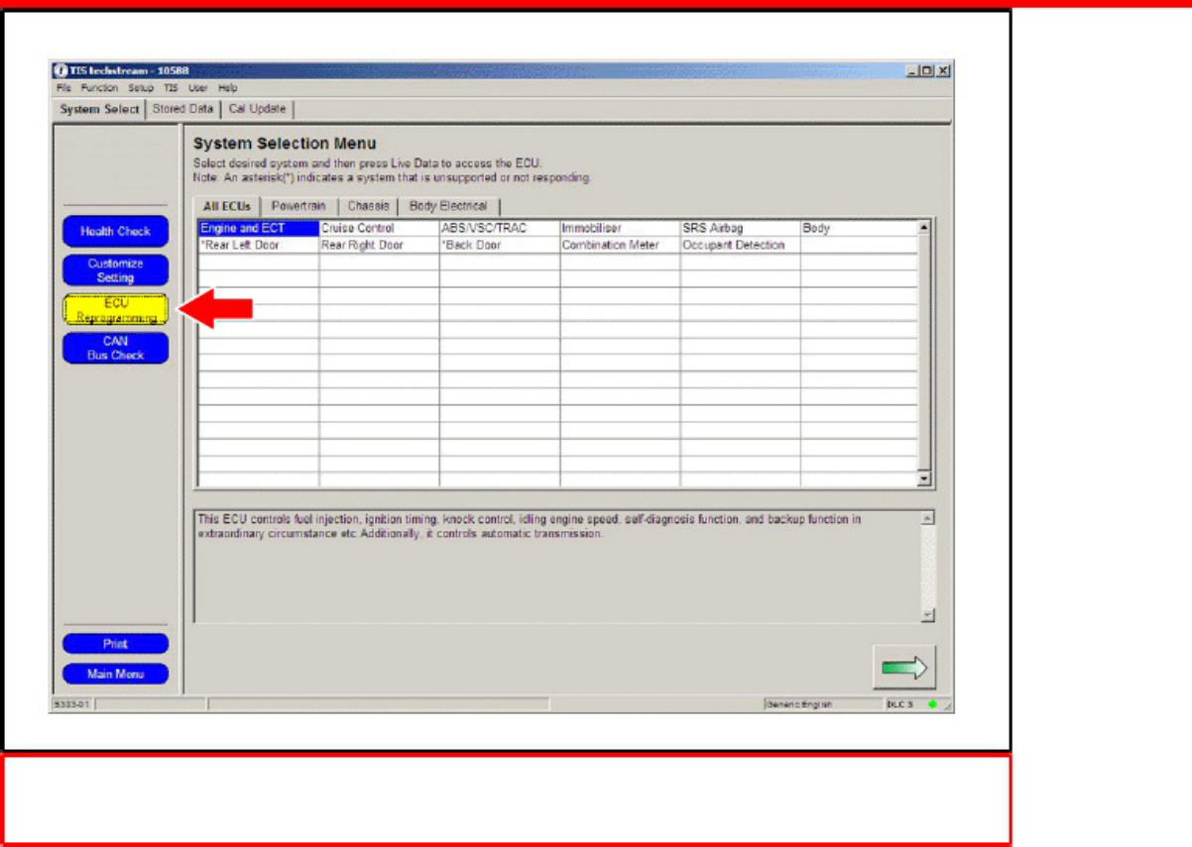1192x847 pixels.
Task: Select the SRS Airbag cell
Action: [741, 229]
